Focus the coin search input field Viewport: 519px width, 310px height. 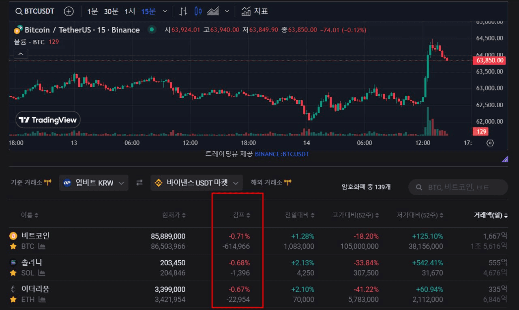[x=458, y=187]
